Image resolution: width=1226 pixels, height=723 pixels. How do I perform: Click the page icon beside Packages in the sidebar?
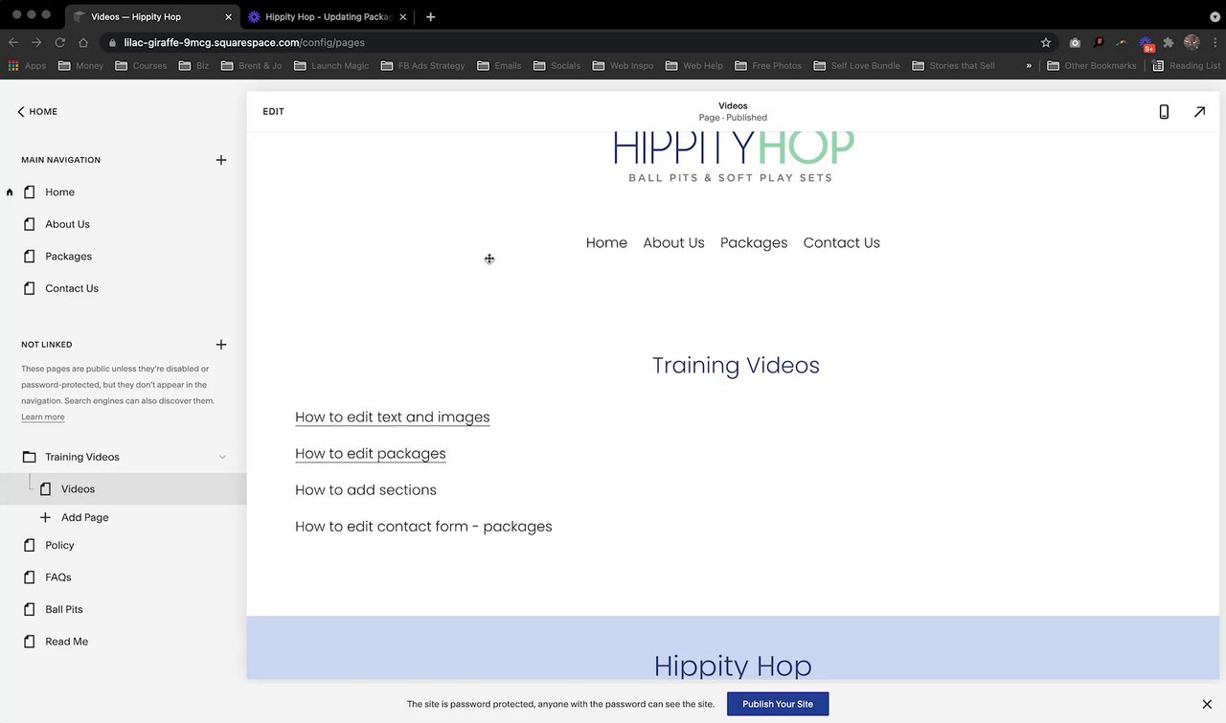point(29,257)
